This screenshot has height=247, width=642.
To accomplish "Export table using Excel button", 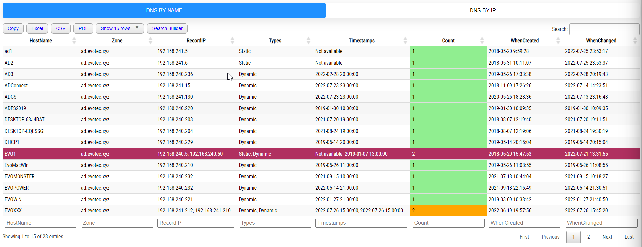I will 37,28.
